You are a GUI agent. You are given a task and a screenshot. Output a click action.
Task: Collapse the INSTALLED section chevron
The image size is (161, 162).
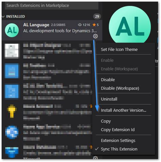3,17
